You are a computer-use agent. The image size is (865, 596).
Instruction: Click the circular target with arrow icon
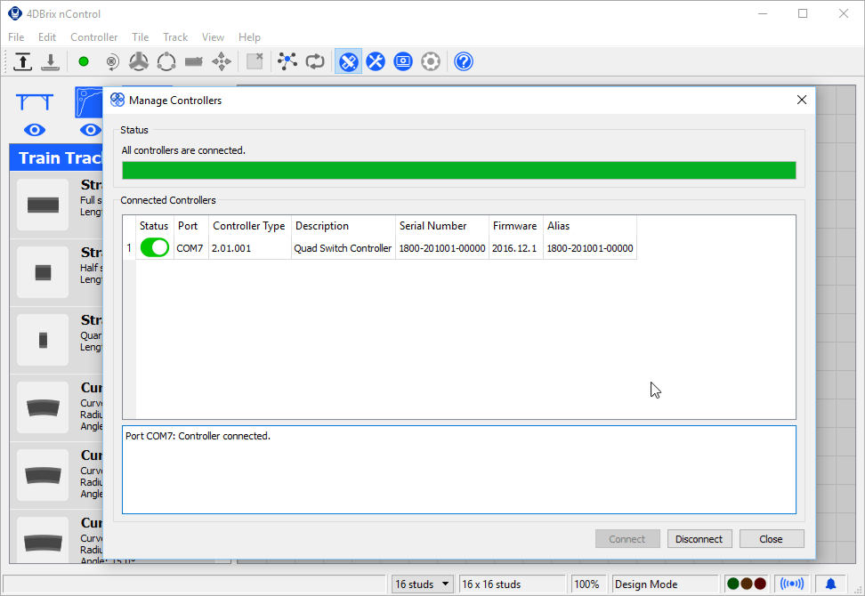click(x=112, y=61)
